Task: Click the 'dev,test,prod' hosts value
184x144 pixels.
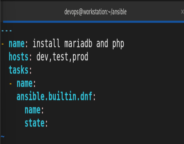Action: pos(62,57)
